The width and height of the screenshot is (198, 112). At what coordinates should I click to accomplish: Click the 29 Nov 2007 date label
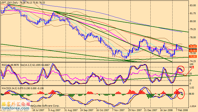135,110
